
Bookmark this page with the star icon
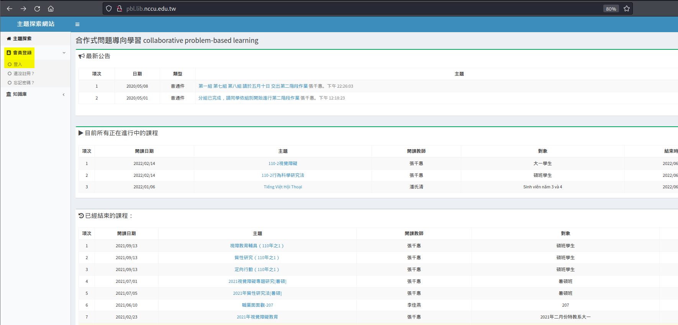627,8
